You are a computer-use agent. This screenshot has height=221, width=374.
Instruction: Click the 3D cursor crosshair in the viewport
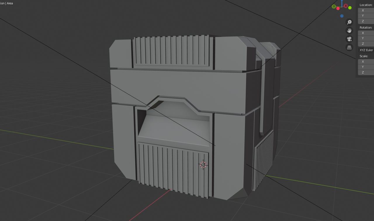coord(203,165)
